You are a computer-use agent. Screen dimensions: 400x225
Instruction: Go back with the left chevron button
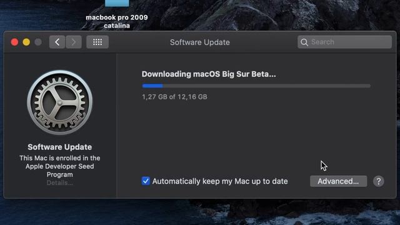[x=57, y=42]
